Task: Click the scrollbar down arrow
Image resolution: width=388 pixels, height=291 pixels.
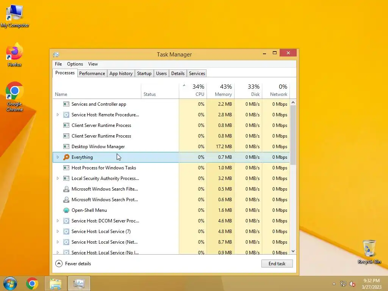Action: coord(293,251)
